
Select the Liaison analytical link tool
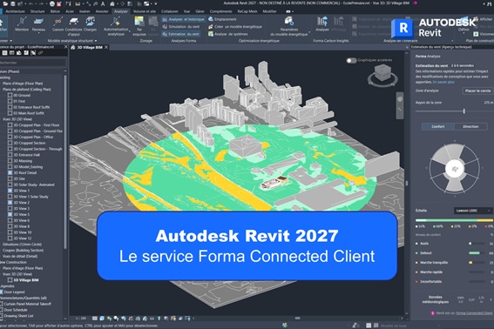click(58, 23)
